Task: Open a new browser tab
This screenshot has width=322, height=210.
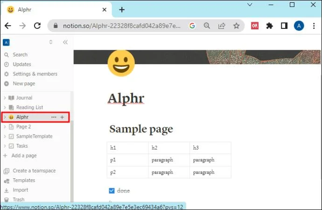Action: click(122, 10)
